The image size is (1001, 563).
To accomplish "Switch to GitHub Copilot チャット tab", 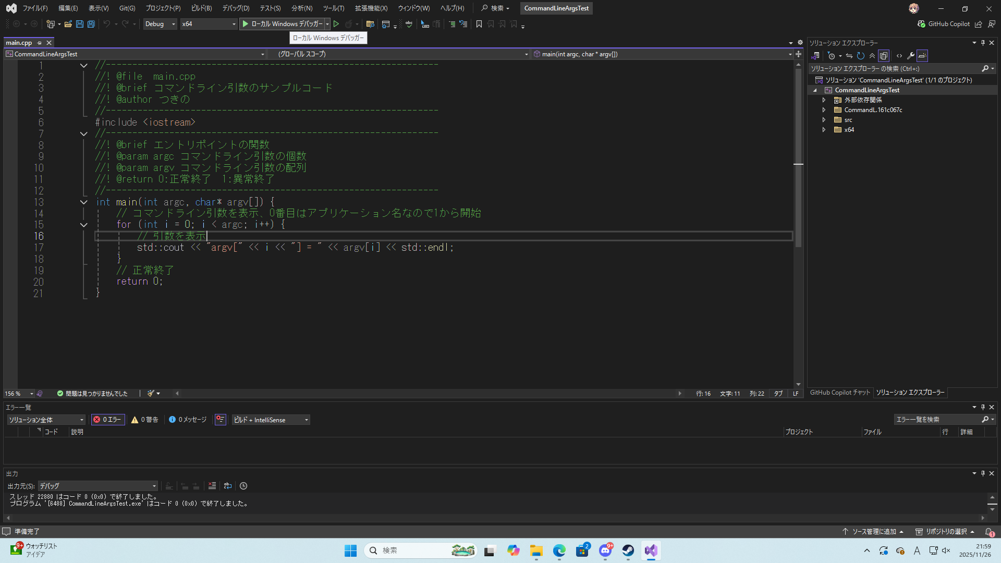I will 839,393.
